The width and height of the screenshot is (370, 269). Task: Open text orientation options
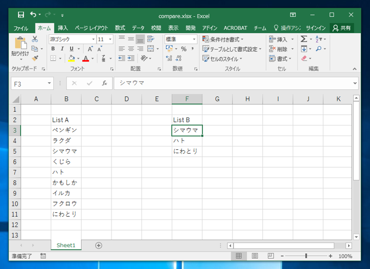click(x=144, y=58)
